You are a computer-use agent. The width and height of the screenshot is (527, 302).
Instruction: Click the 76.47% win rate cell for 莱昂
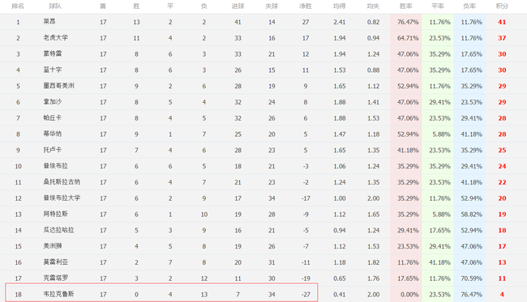pyautogui.click(x=408, y=22)
